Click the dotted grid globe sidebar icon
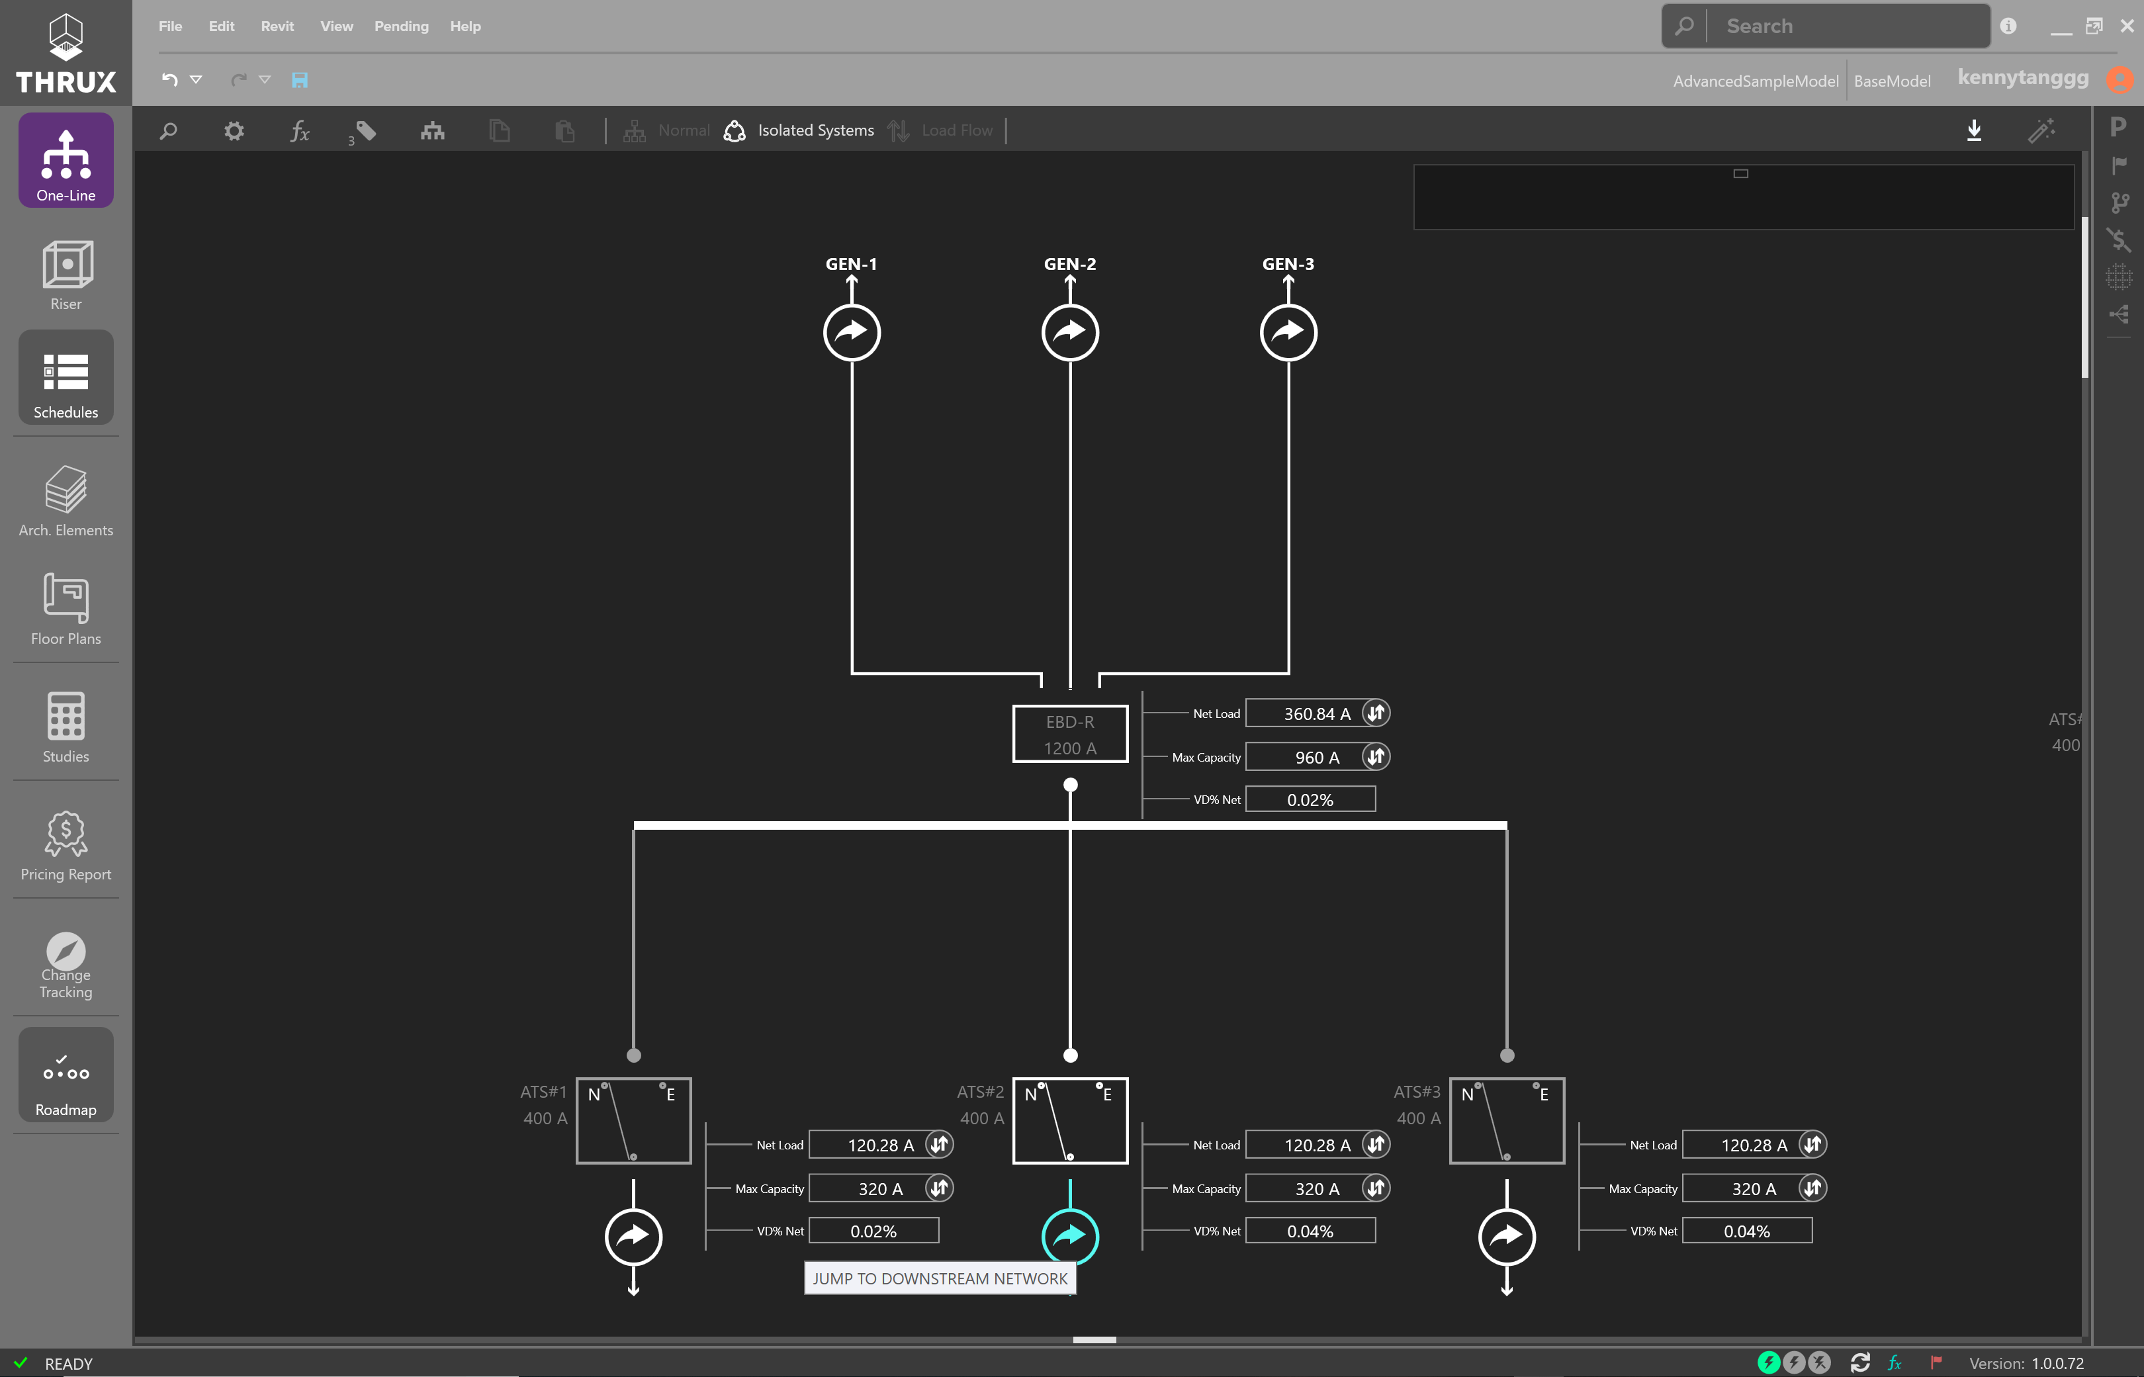 click(2119, 277)
